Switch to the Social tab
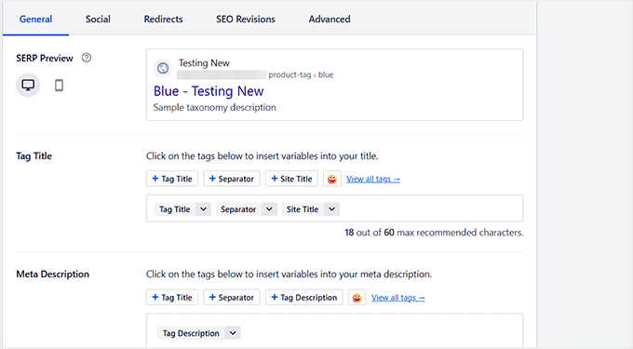633x349 pixels. pos(98,19)
